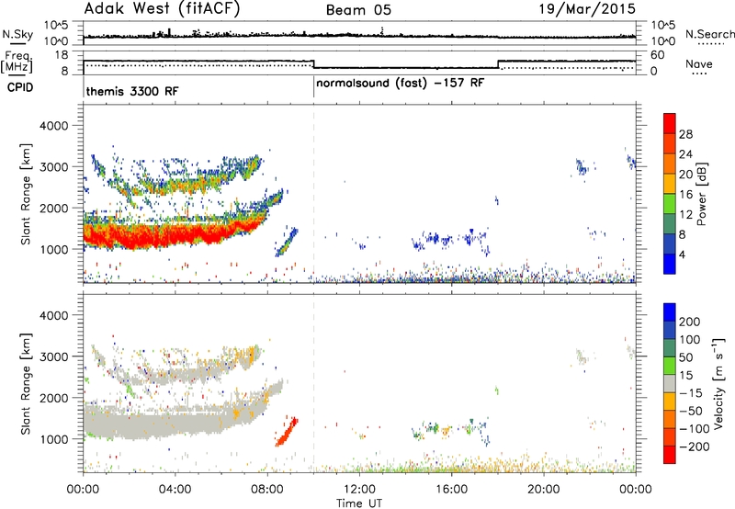Click the frequency step-up near 18:00 UT
Screen dimensions: 735x509
[498, 64]
